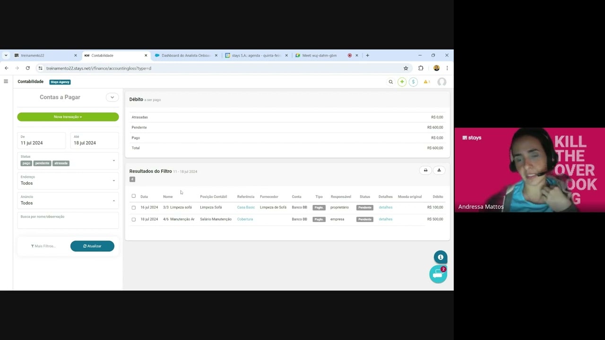Edit the De date 11 jul 2024
Screen dimensions: 605x340
pyautogui.click(x=42, y=140)
